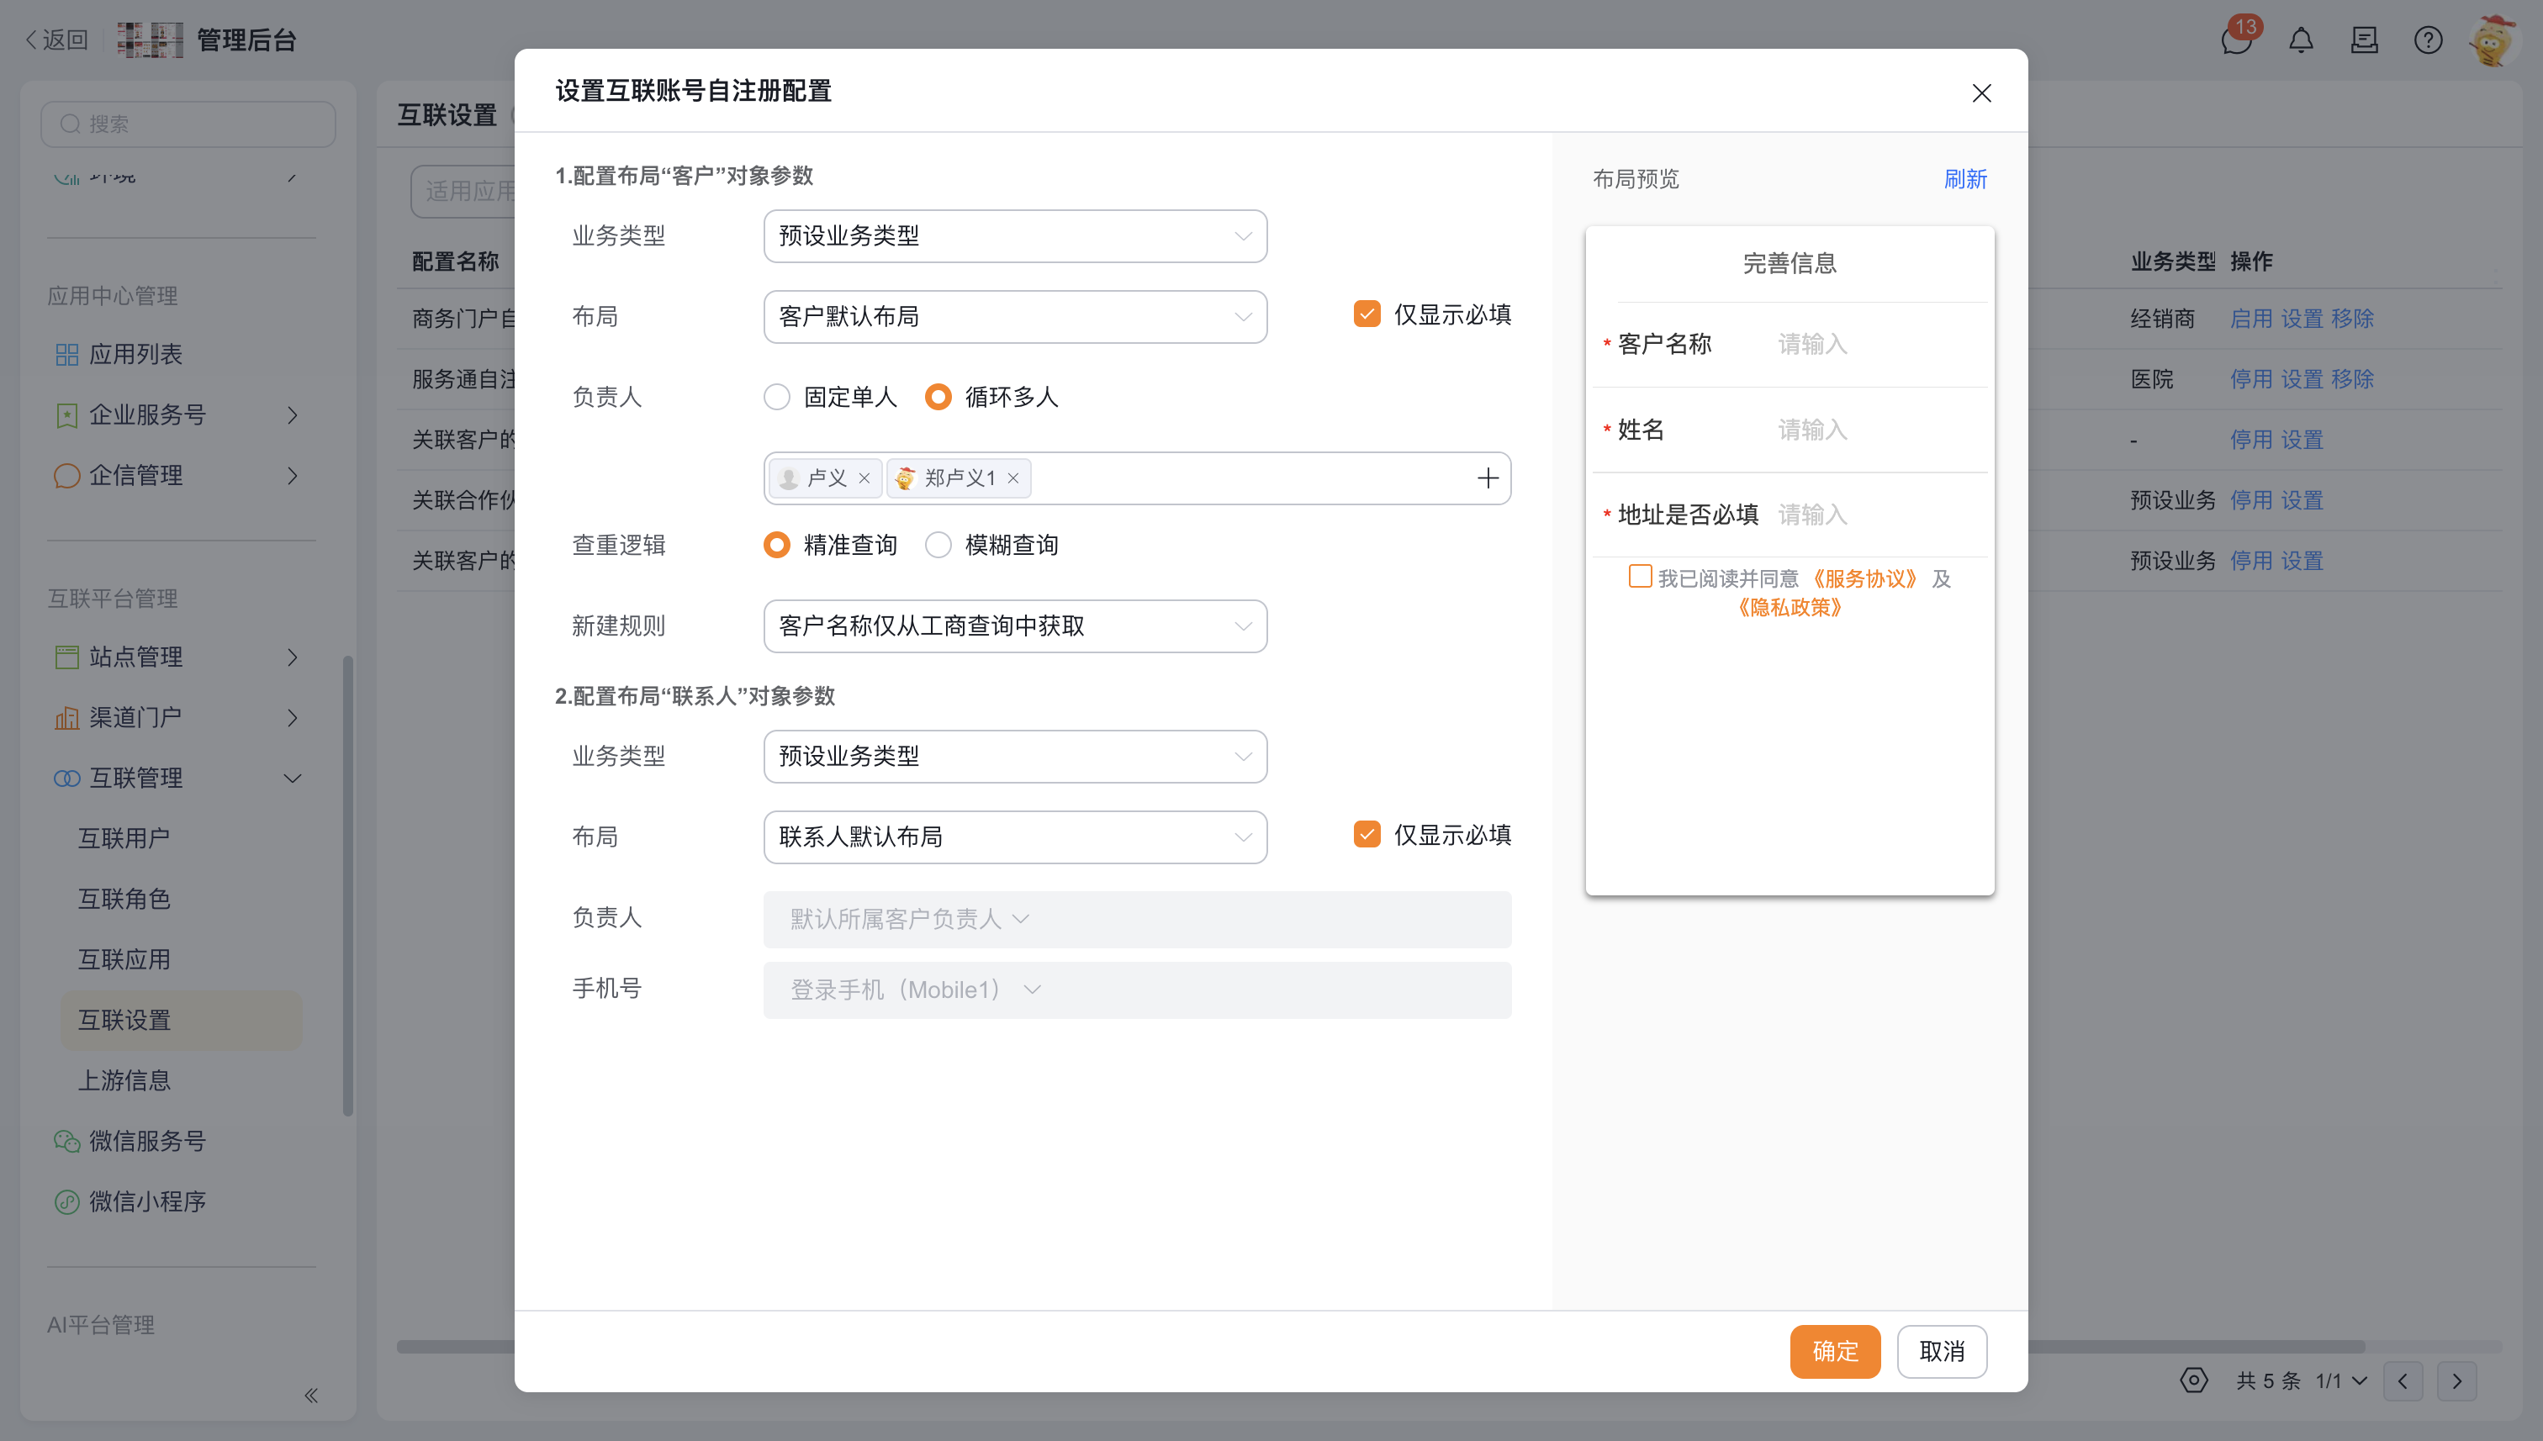Click the 返回 back arrow
The image size is (2543, 1441).
tap(56, 40)
